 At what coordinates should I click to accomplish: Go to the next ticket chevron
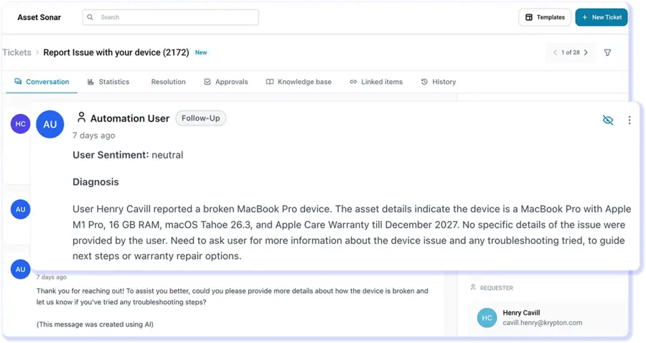(x=586, y=52)
